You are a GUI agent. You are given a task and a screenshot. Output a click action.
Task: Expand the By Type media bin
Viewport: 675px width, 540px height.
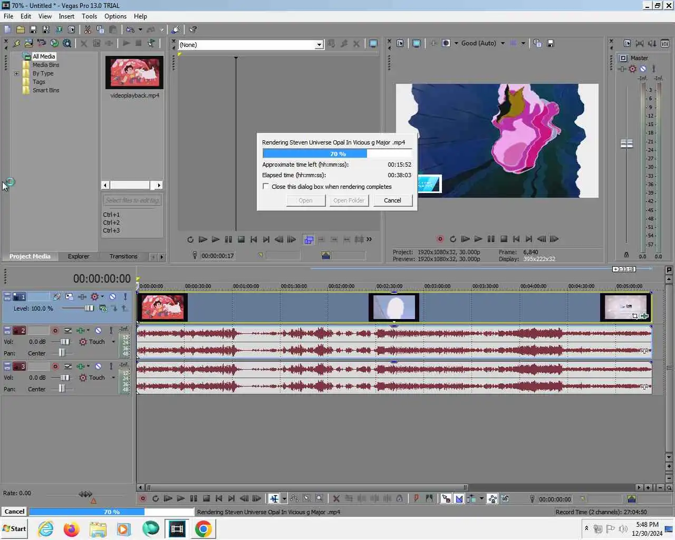(x=16, y=73)
